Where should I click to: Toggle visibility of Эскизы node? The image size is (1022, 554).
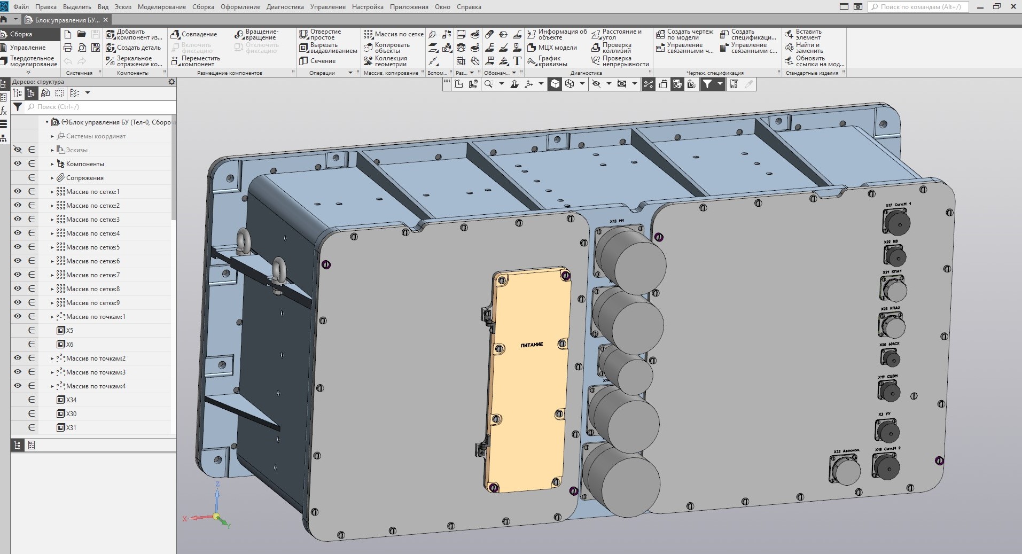[x=18, y=150]
